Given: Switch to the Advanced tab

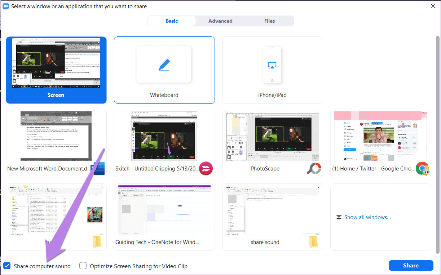Looking at the screenshot, I should (x=220, y=21).
